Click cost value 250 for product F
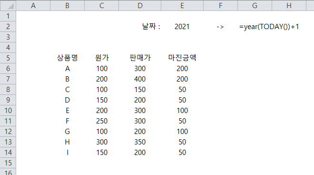Viewport: 314px width, 175px height. pos(102,121)
